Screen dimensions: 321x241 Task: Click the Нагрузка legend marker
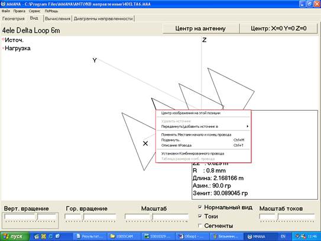tap(3, 49)
